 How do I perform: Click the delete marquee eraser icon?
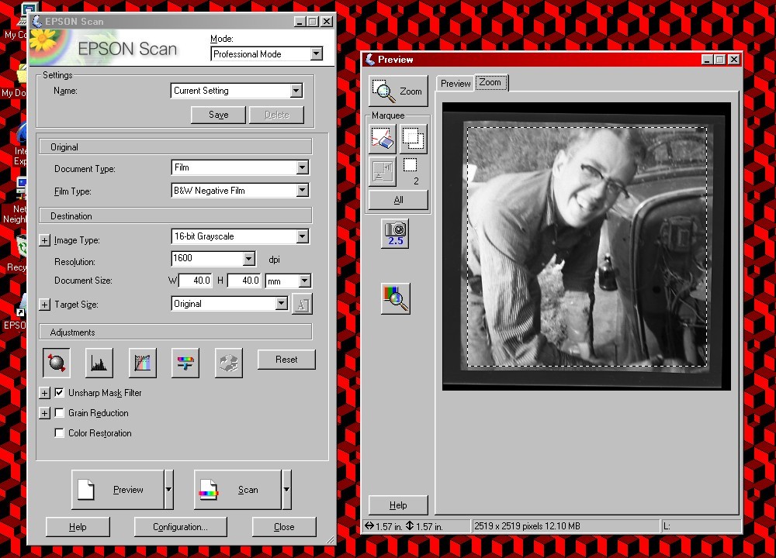(383, 139)
